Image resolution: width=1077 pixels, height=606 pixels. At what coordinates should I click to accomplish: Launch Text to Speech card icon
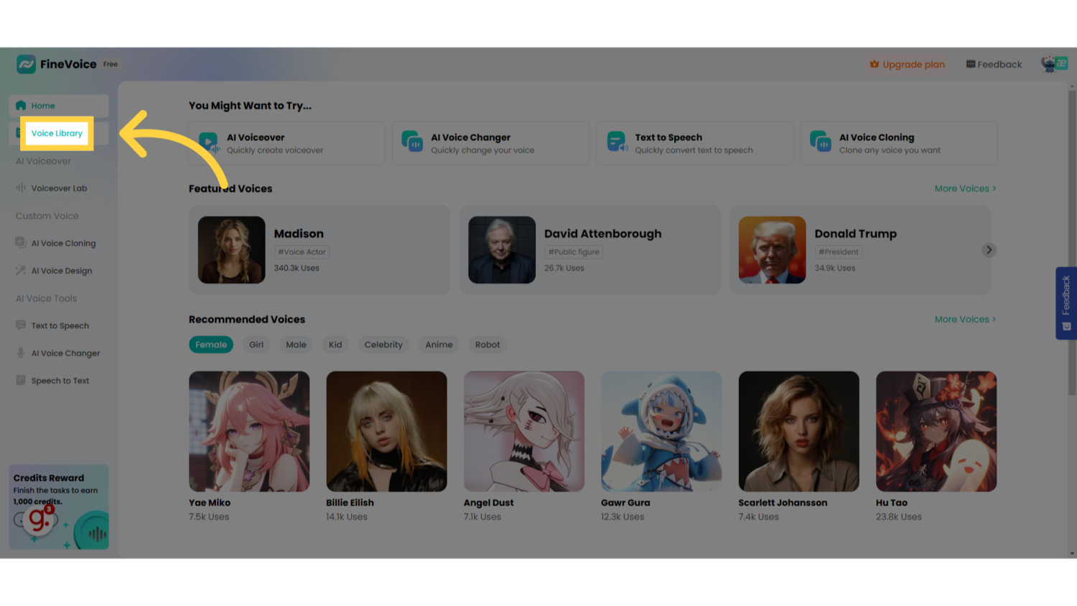(x=617, y=141)
